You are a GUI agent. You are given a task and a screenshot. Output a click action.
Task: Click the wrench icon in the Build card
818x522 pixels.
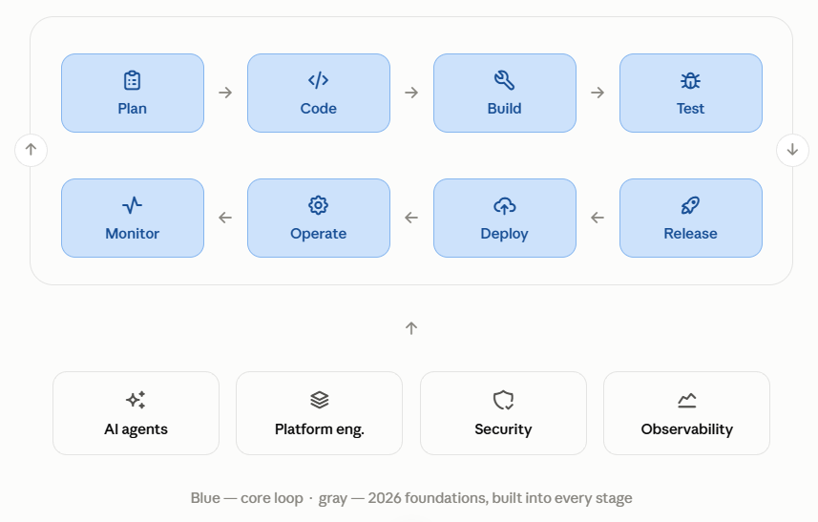(x=505, y=80)
